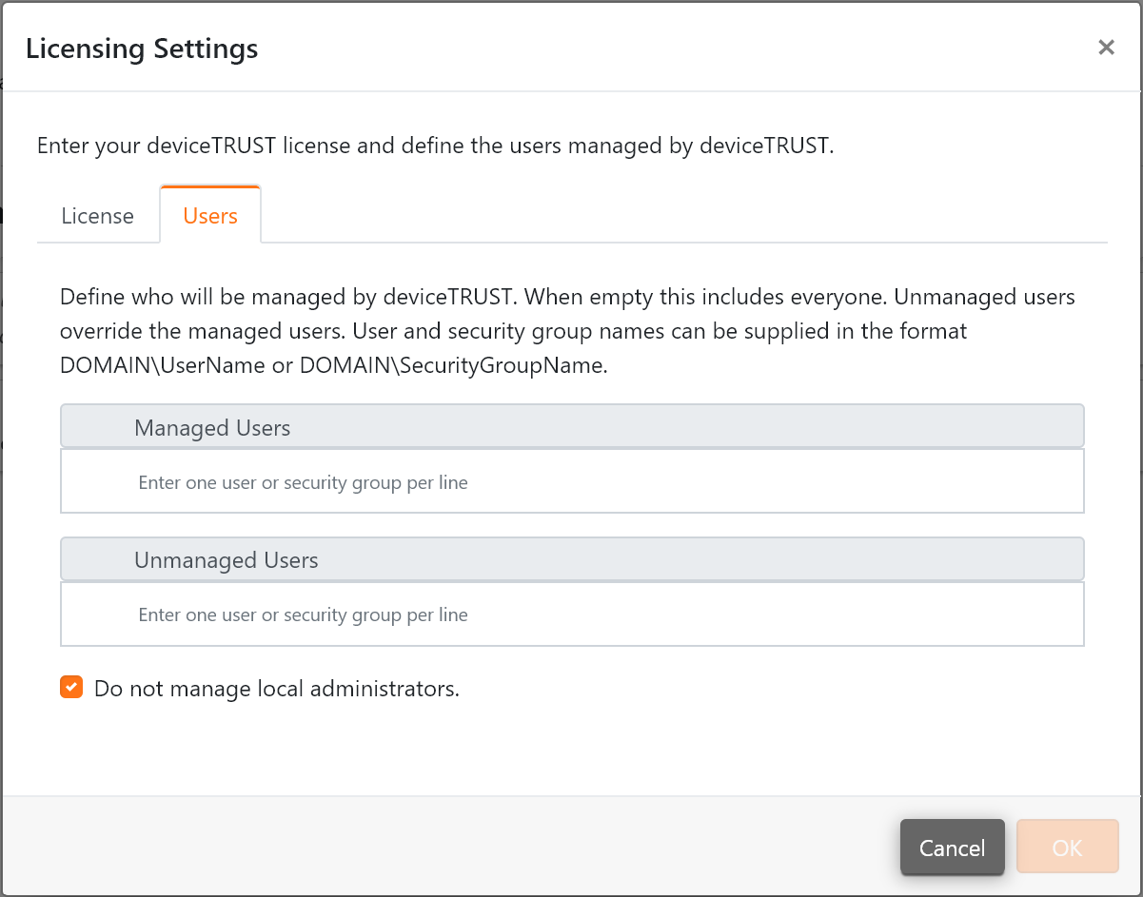Click inside the Managed Users text field

(x=571, y=481)
